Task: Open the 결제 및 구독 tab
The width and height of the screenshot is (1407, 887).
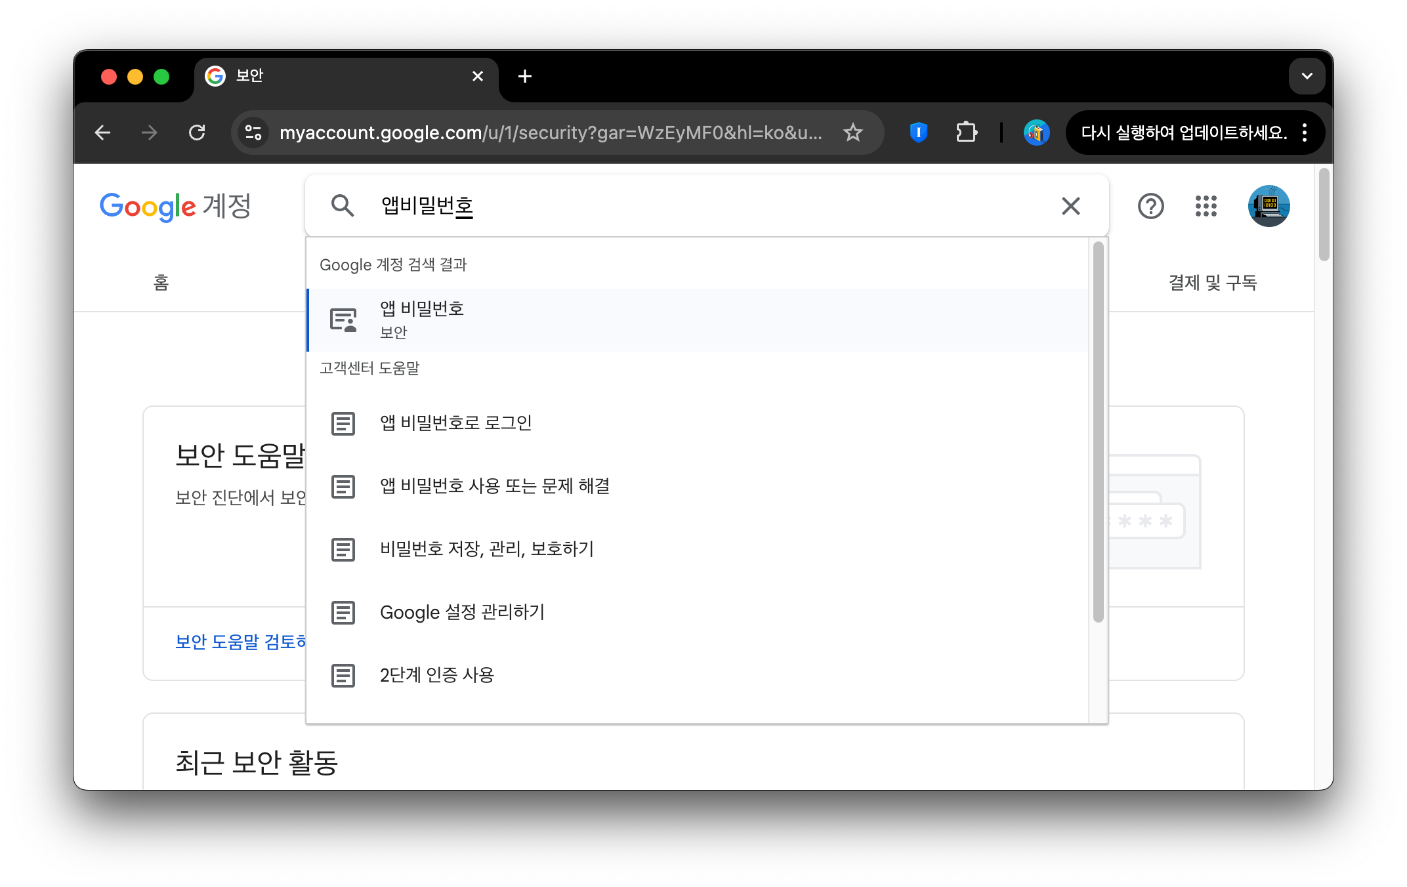Action: coord(1212,283)
